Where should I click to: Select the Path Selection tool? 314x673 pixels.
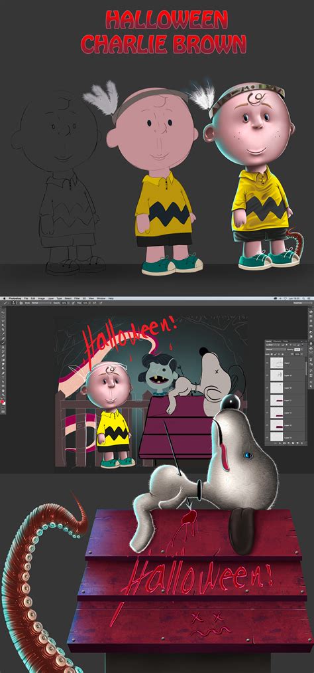(x=3, y=381)
